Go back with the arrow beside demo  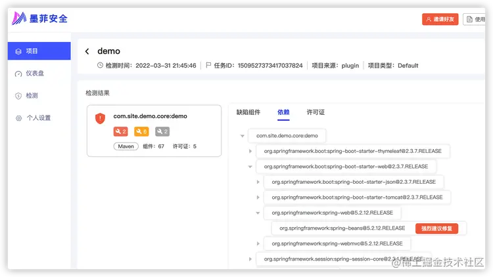87,51
